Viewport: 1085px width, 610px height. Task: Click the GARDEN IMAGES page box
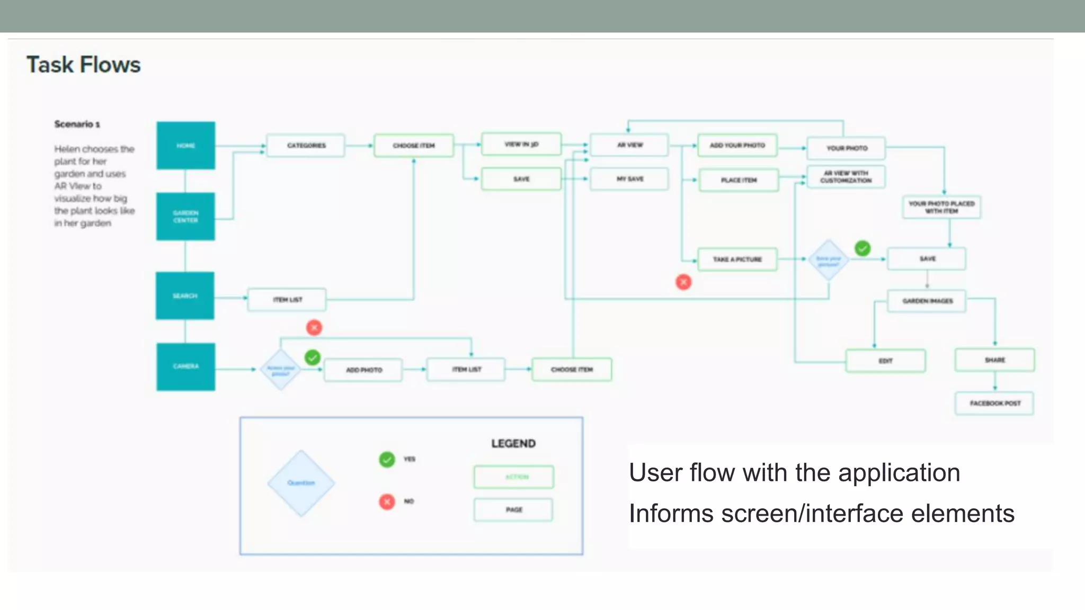click(927, 301)
